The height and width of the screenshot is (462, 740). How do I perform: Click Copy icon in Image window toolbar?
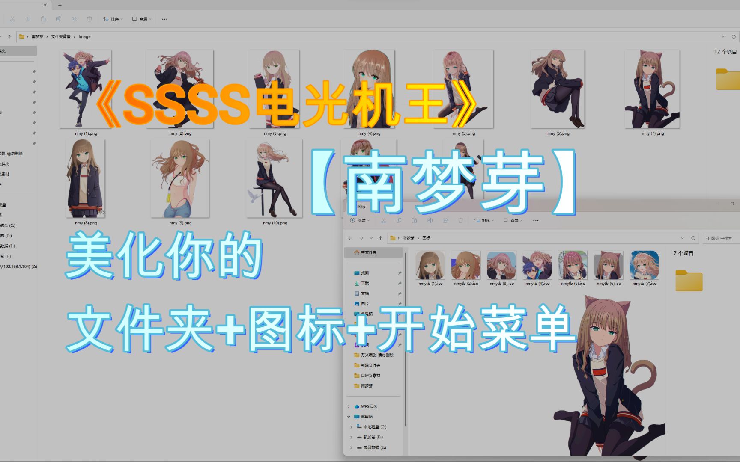tap(28, 19)
